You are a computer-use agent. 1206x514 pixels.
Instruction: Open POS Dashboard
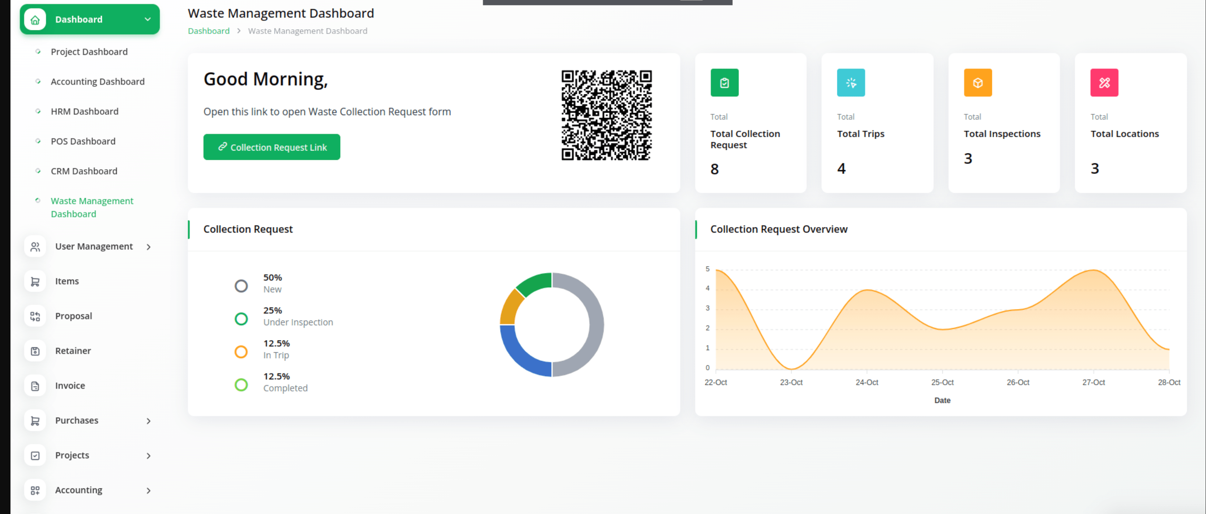[x=83, y=141]
